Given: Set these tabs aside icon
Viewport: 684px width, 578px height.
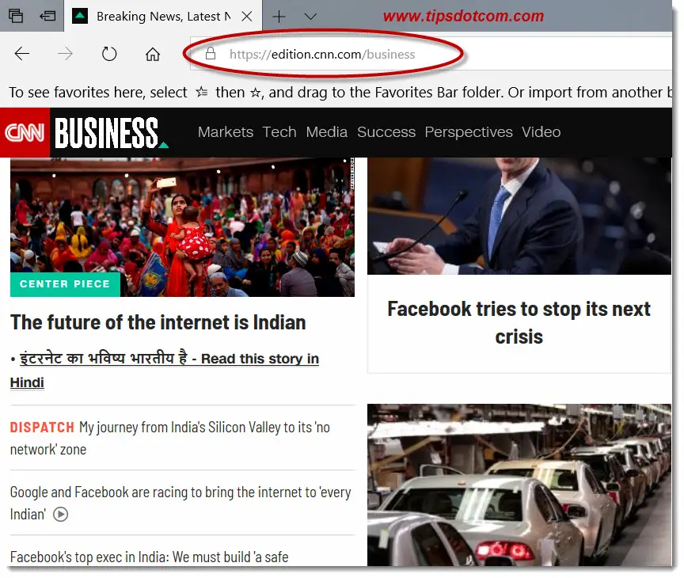Looking at the screenshot, I should (x=47, y=16).
